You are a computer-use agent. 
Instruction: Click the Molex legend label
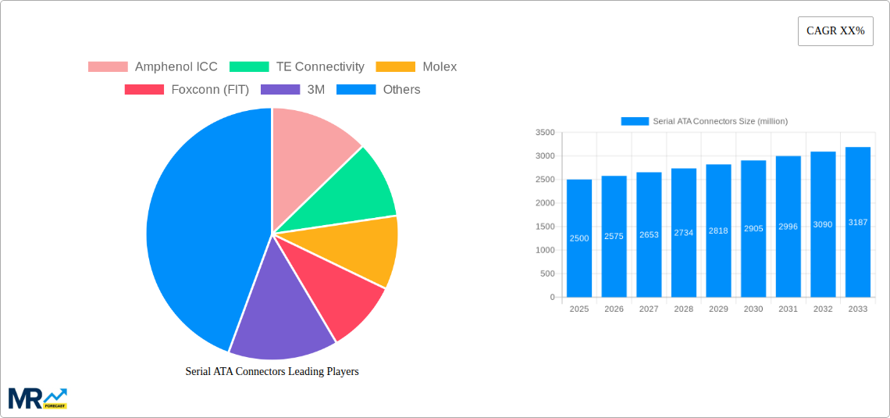[x=440, y=67]
